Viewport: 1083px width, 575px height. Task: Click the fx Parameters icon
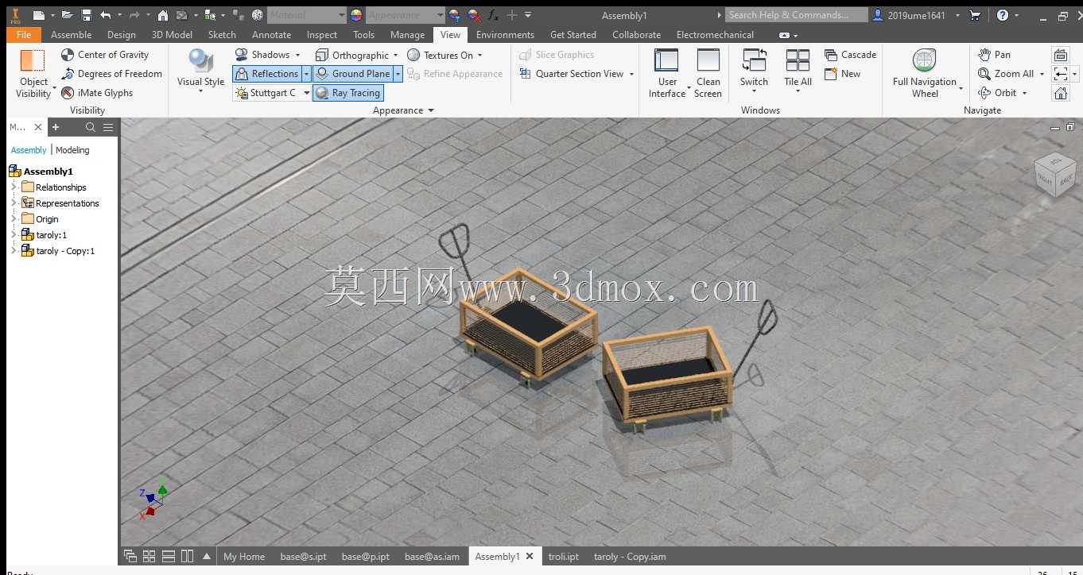click(493, 15)
